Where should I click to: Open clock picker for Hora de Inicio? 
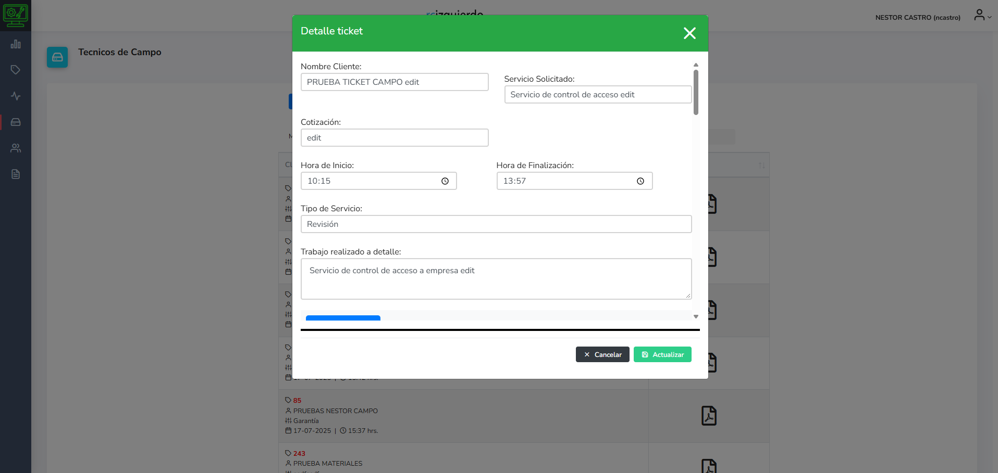click(x=445, y=181)
